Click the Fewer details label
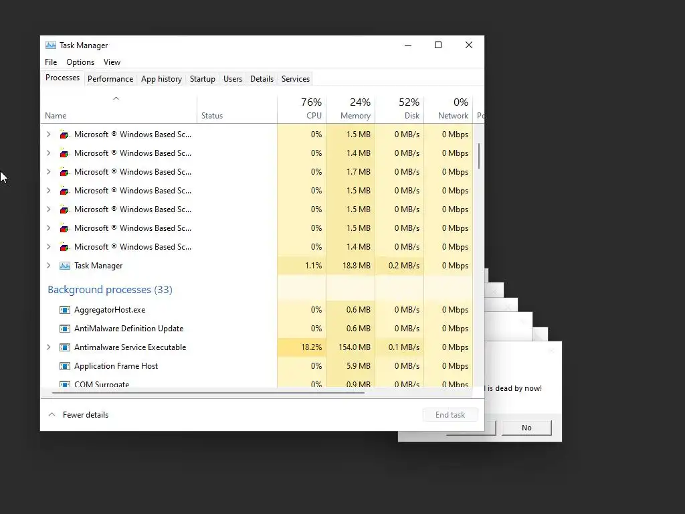685x514 pixels. pyautogui.click(x=85, y=415)
